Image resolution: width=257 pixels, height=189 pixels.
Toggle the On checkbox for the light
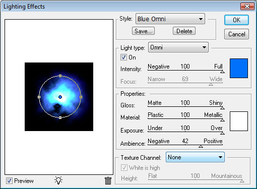click(123, 57)
